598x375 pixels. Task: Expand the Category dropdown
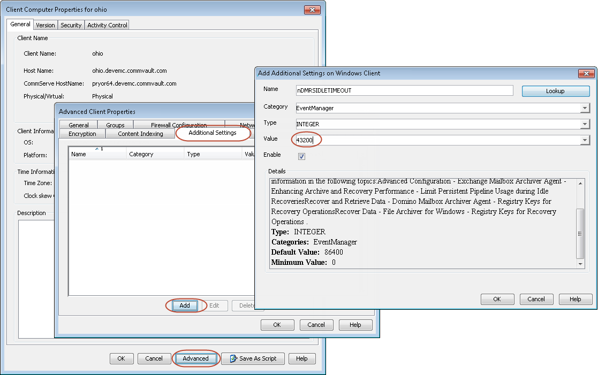tap(585, 108)
